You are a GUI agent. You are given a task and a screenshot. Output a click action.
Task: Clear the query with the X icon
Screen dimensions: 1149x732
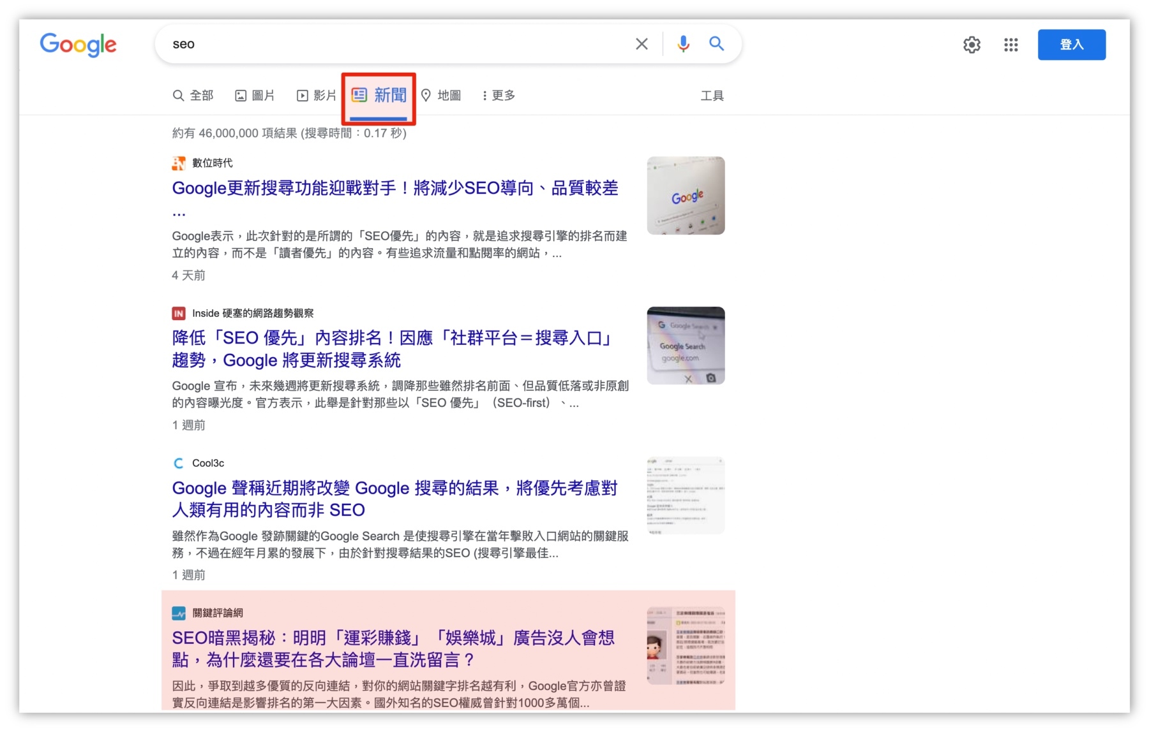coord(641,43)
